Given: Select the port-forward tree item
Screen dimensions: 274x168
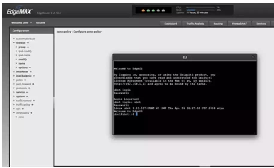Looking at the screenshot, I should click(x=23, y=84).
